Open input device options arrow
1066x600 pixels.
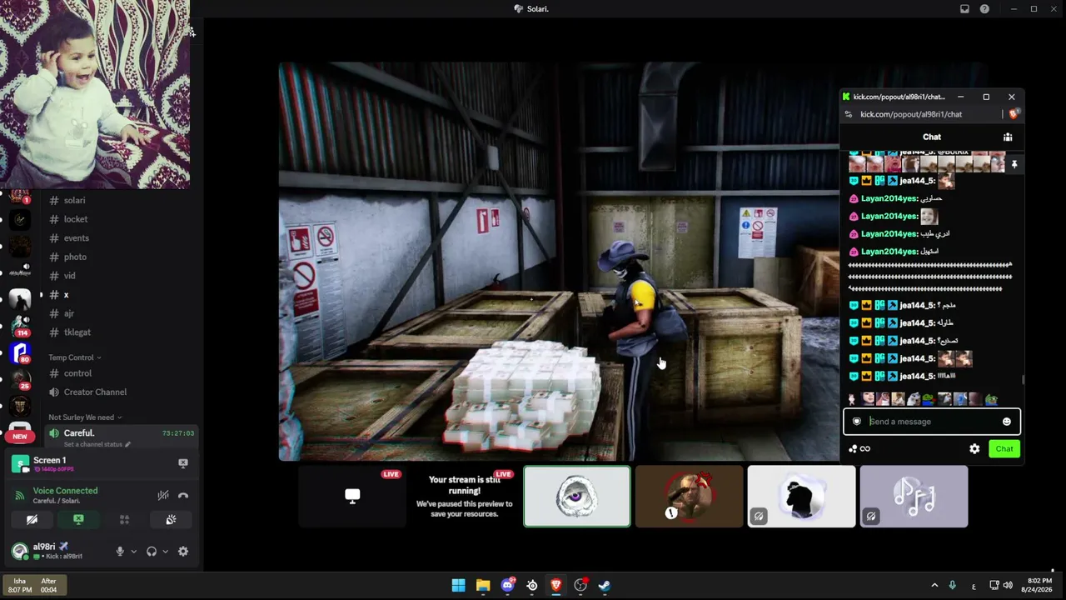click(133, 551)
